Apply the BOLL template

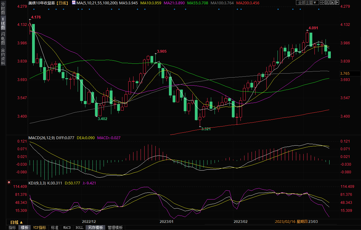click(79, 228)
